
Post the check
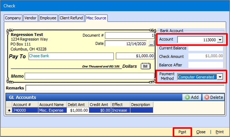(x=182, y=132)
